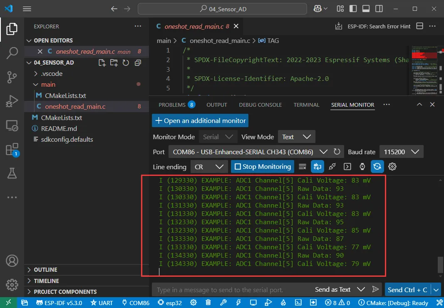Open the serial monitor settings gear
Viewport: 444px width, 308px height.
click(x=392, y=166)
